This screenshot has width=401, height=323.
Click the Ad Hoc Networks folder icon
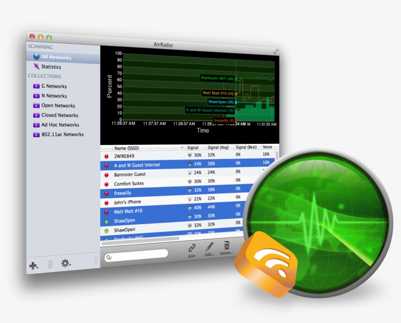(36, 125)
